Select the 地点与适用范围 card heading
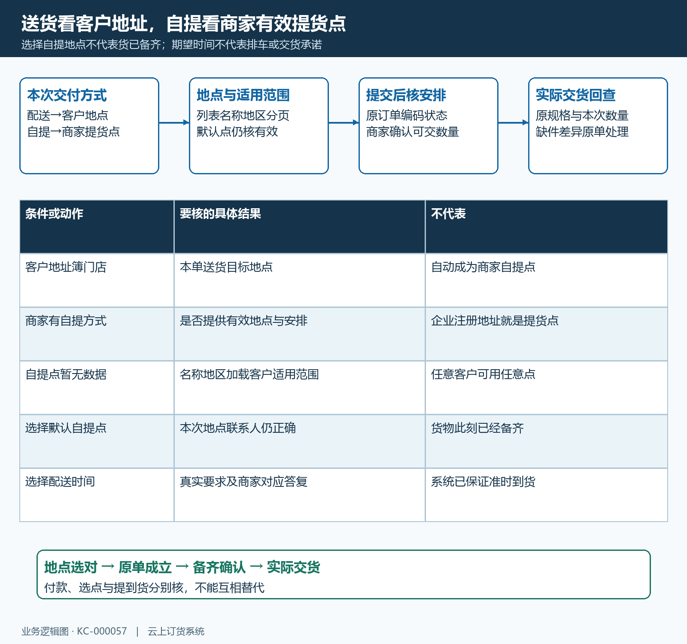 tap(243, 95)
